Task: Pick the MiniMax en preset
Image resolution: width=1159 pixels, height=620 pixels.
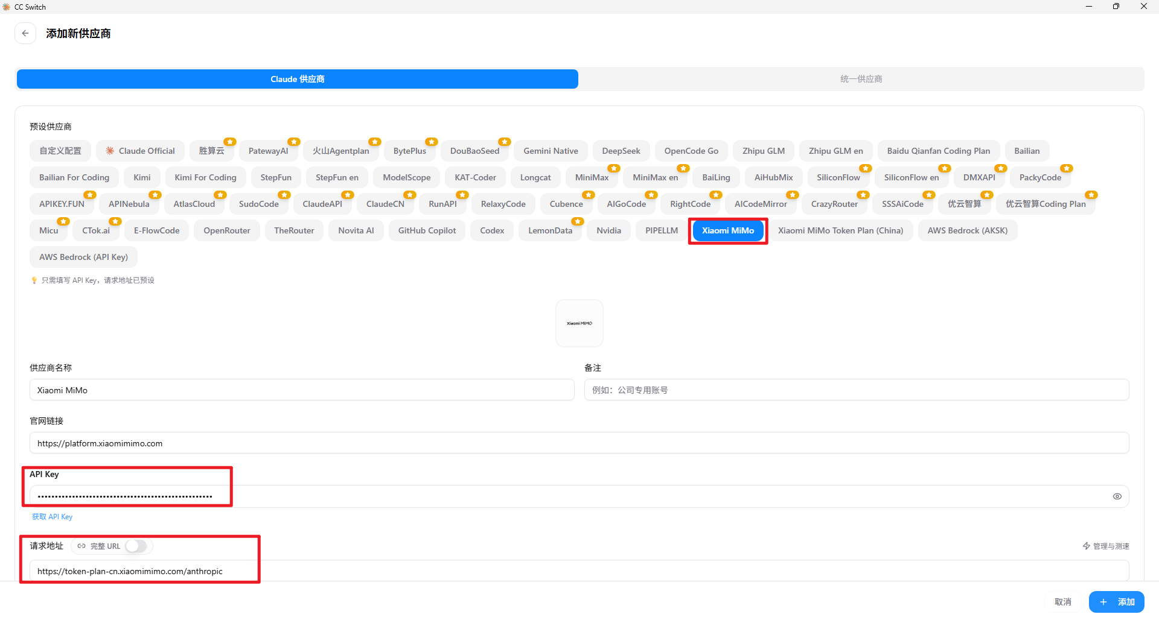Action: pos(656,177)
